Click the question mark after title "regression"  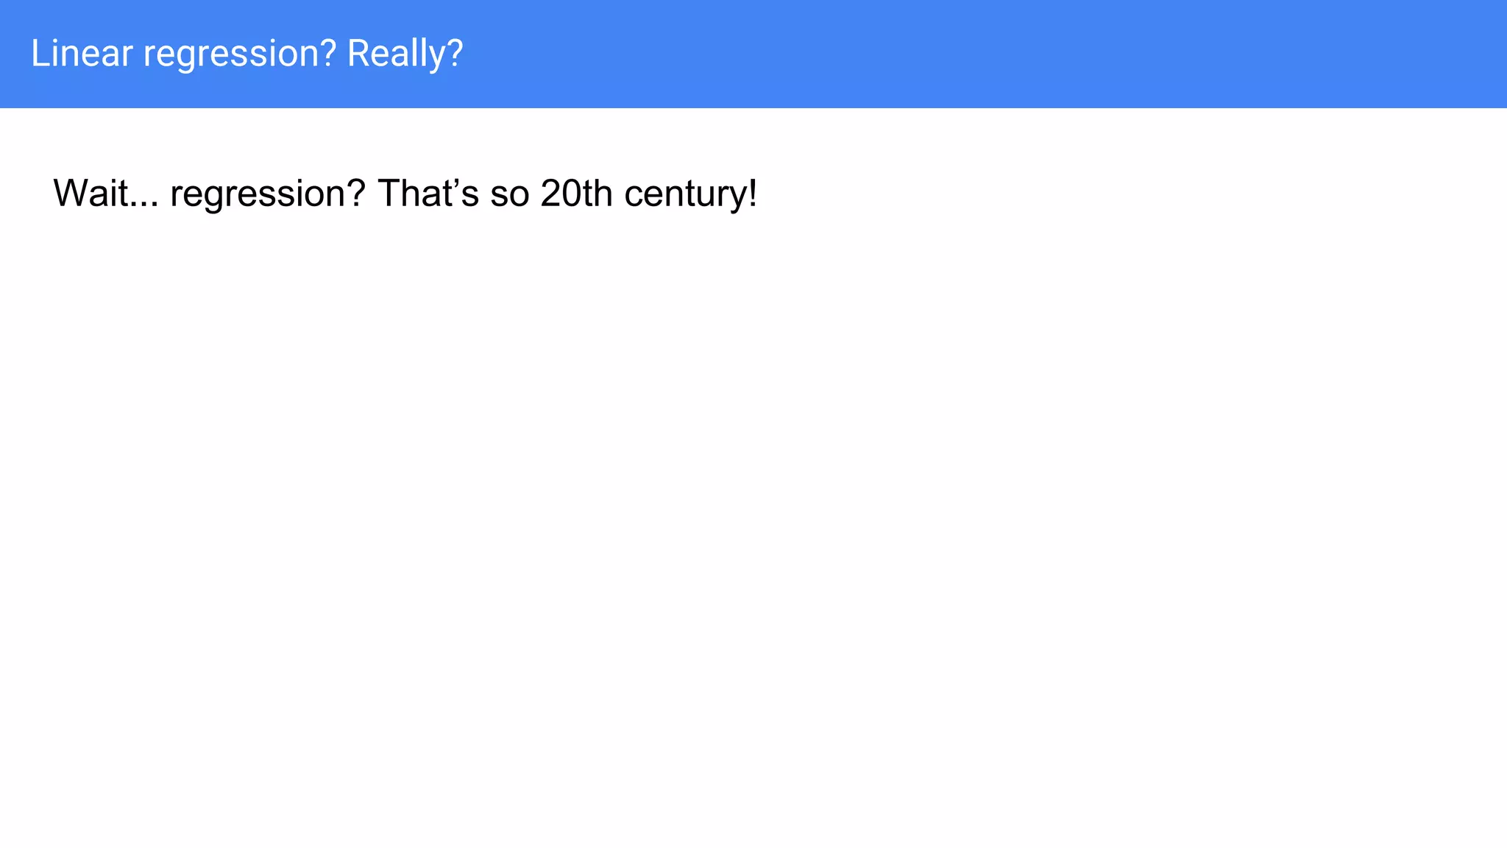click(x=328, y=54)
